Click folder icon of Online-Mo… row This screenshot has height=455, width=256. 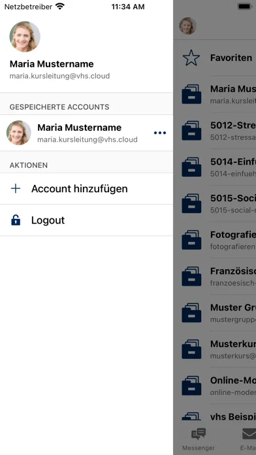(x=191, y=386)
